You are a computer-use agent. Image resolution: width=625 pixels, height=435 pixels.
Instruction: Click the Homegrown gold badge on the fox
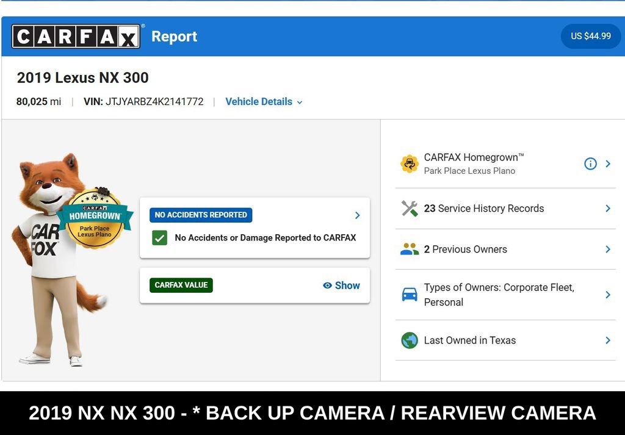pyautogui.click(x=95, y=218)
